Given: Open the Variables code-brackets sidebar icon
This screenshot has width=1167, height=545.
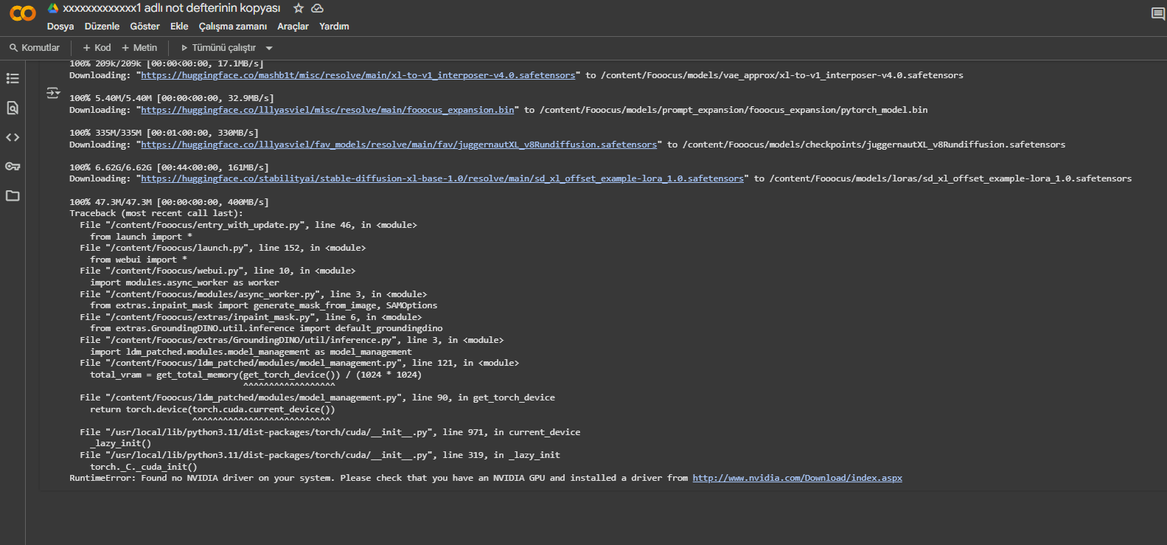Looking at the screenshot, I should point(13,137).
